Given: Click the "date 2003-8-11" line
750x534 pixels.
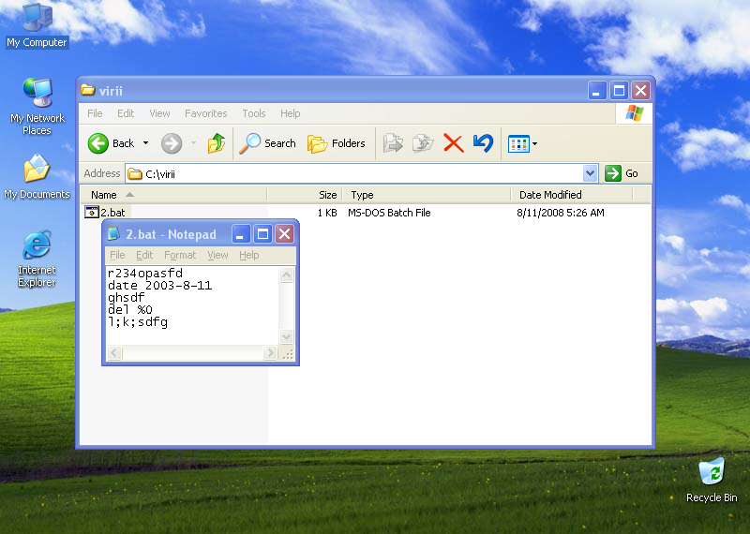Looking at the screenshot, I should point(159,286).
